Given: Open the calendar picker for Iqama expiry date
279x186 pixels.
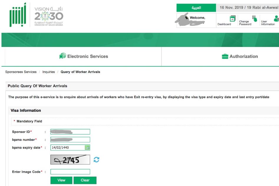Looking at the screenshot, I should [x=87, y=148].
